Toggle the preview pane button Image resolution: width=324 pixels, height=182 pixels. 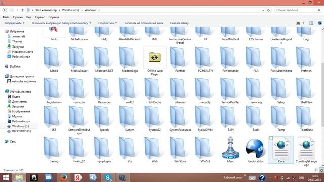(311, 23)
